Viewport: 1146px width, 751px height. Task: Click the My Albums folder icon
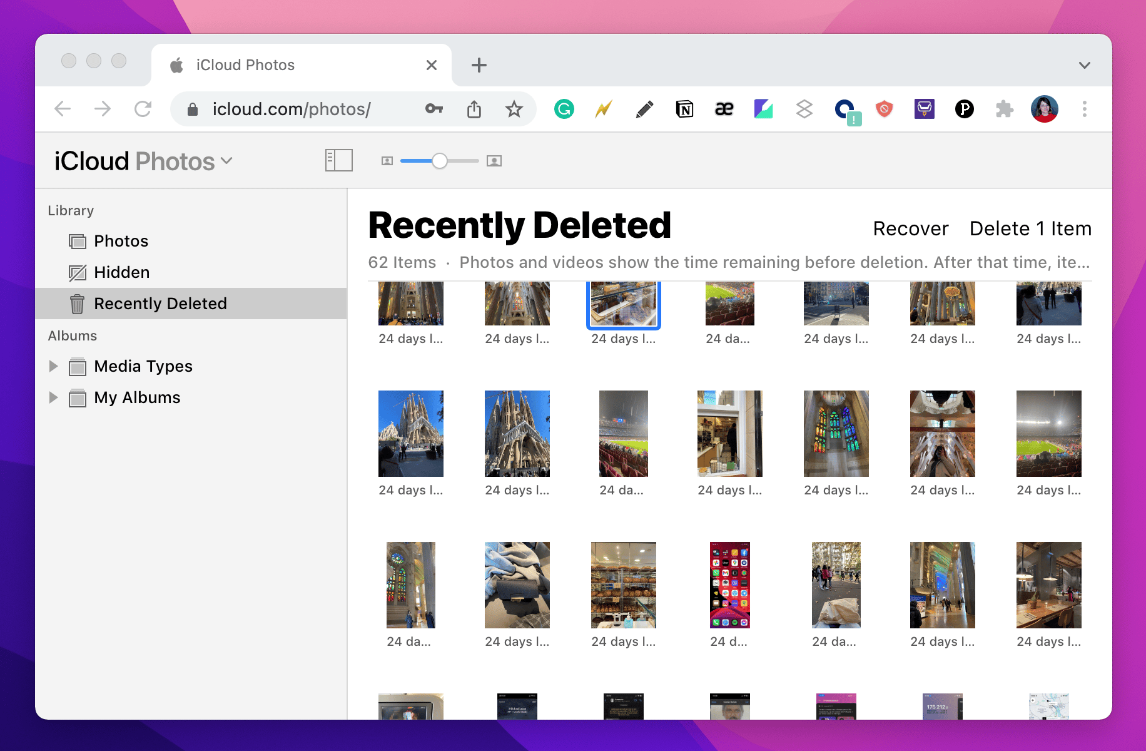[77, 397]
